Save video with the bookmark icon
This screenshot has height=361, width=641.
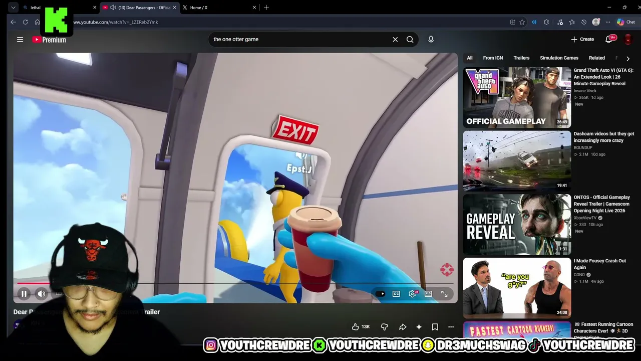click(x=435, y=327)
